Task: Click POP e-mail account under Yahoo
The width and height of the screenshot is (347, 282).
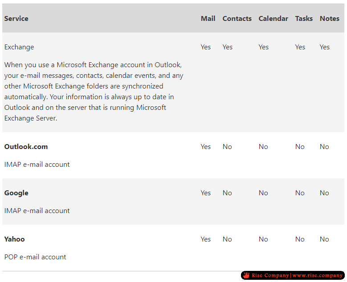Action: pyautogui.click(x=35, y=257)
